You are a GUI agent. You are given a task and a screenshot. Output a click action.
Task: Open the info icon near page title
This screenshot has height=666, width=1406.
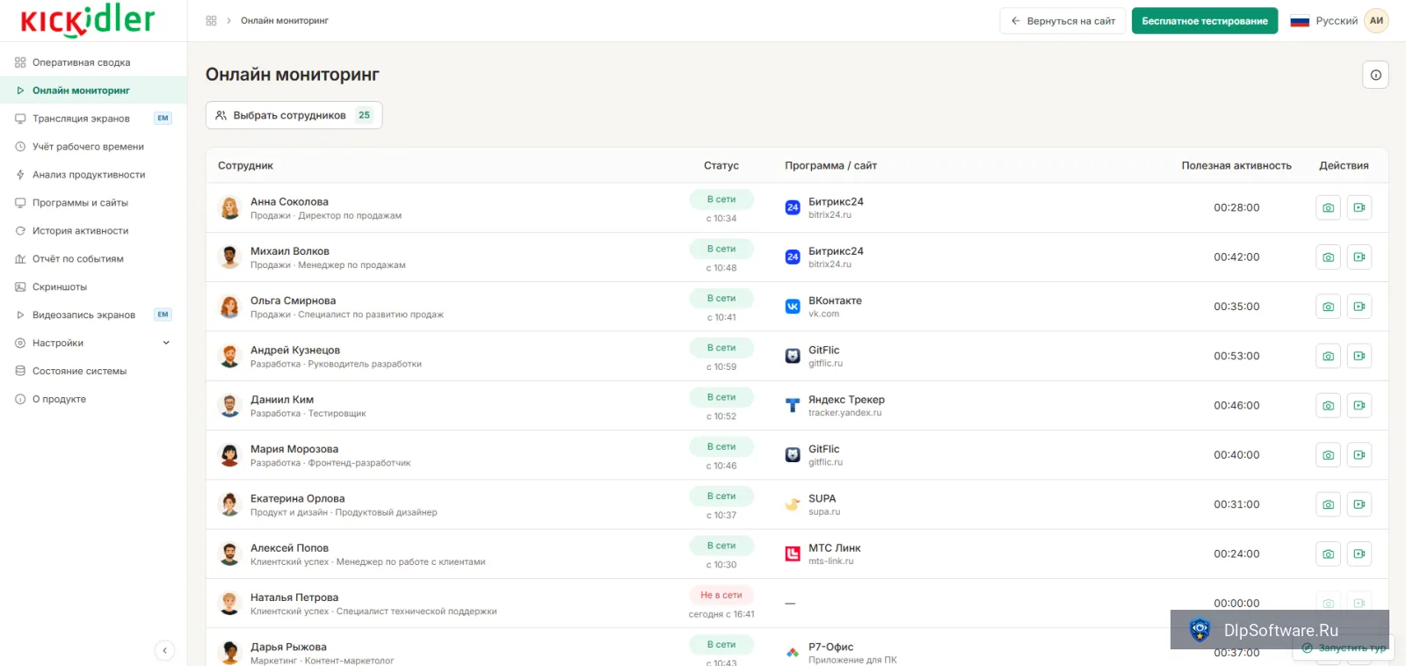pyautogui.click(x=1375, y=75)
